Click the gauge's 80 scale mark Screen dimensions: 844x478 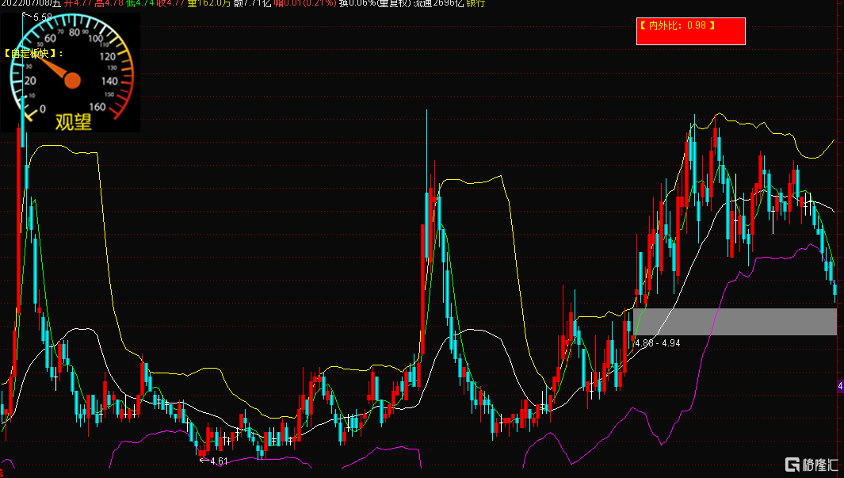click(74, 33)
